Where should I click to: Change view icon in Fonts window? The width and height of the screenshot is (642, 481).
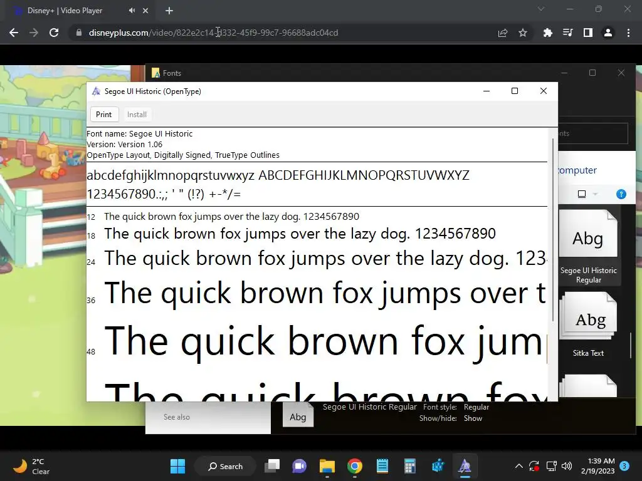(582, 194)
